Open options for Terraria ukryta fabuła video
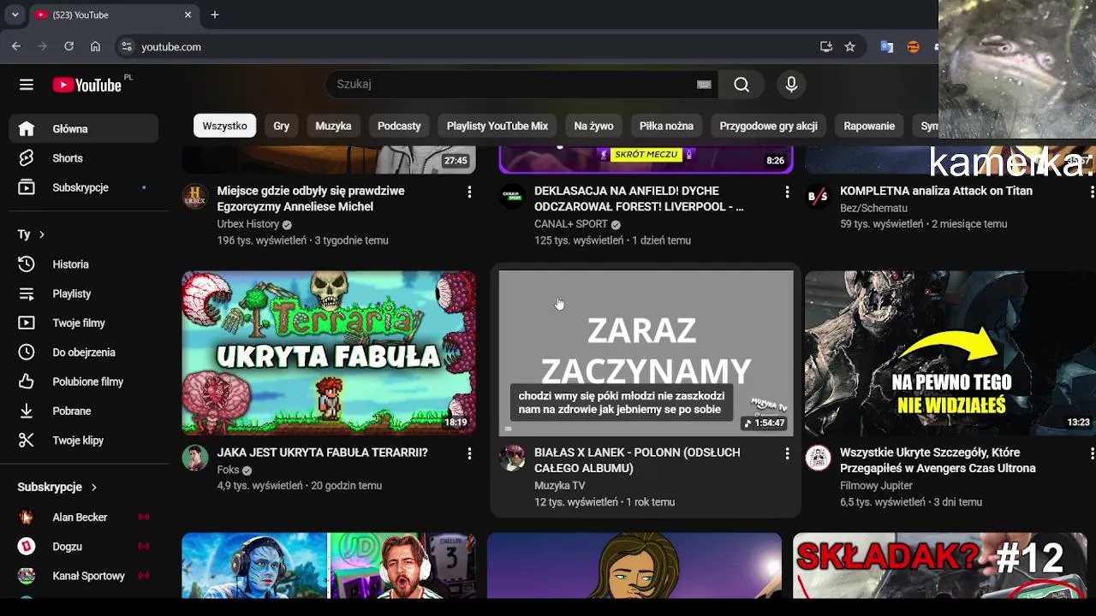Image resolution: width=1096 pixels, height=616 pixels. [469, 453]
